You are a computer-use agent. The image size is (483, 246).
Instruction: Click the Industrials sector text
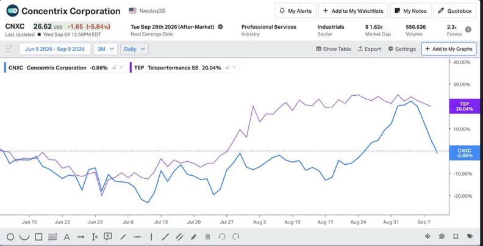point(331,27)
